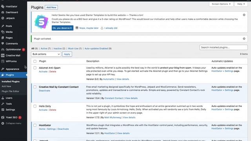Click the Ok, you deserve it button
This screenshot has width=251, height=141.
pos(62,28)
